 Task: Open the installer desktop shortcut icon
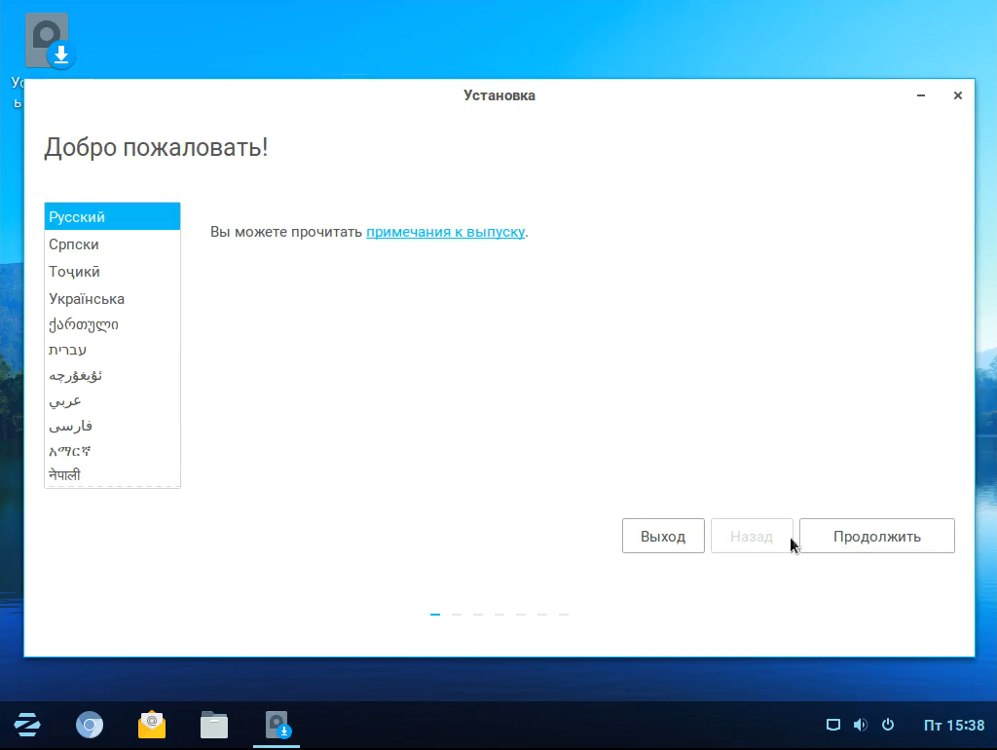tap(51, 43)
